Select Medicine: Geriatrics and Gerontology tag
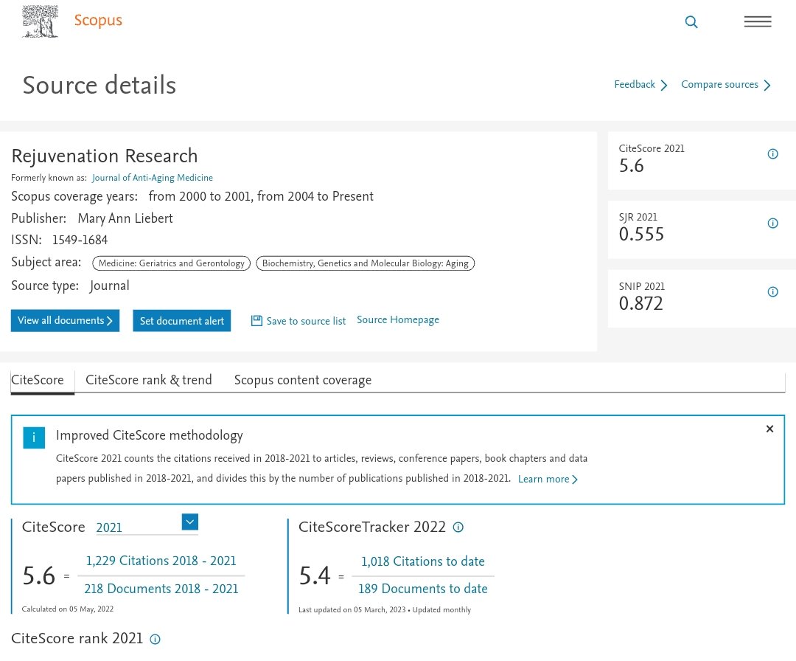 [171, 263]
